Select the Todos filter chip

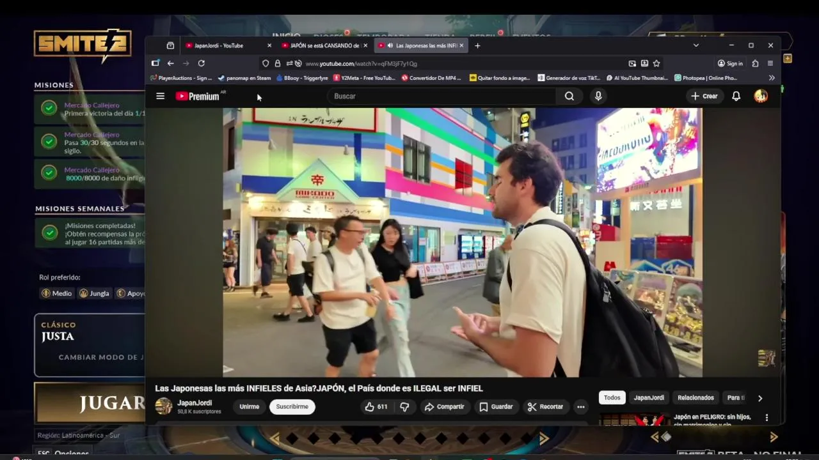(612, 397)
